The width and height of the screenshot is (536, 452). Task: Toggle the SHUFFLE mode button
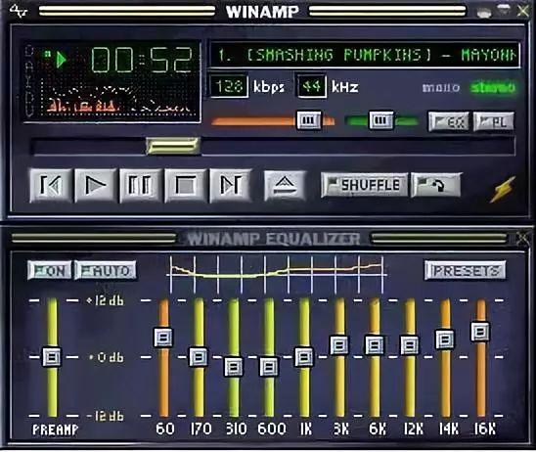365,185
